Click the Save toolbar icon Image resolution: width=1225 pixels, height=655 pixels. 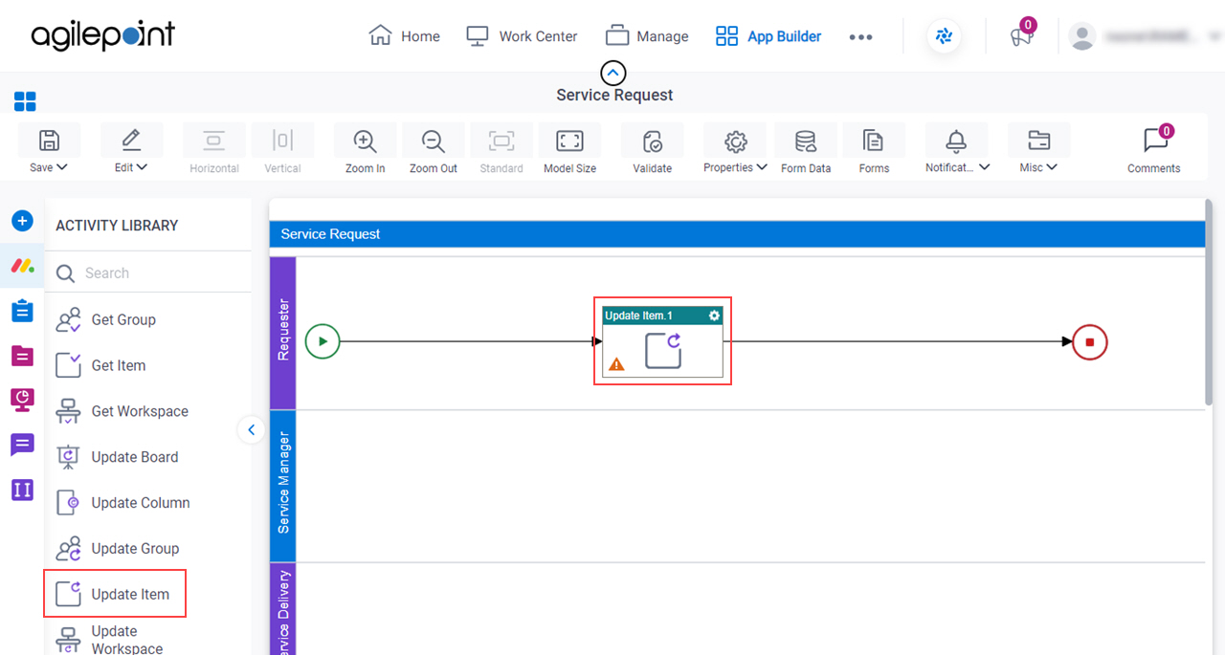[49, 141]
